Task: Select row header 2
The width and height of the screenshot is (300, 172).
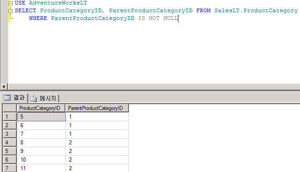Action: (x=10, y=125)
